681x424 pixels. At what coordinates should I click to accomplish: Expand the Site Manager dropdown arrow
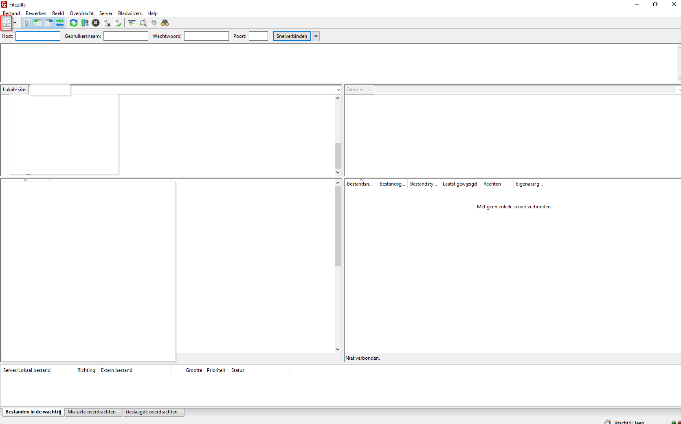15,23
